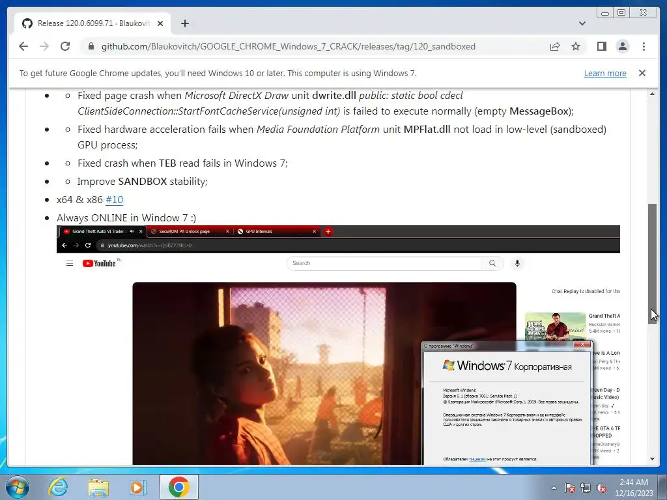Click 'Improve SANDBOX stability;' text
Viewport: 667px width, 500px height.
[142, 182]
